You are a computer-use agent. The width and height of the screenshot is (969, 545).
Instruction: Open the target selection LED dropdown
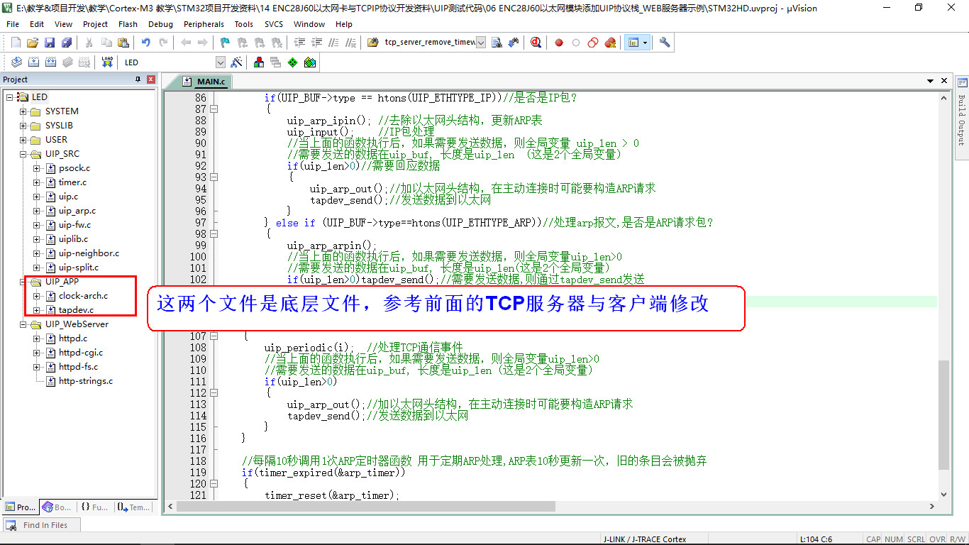[x=220, y=62]
